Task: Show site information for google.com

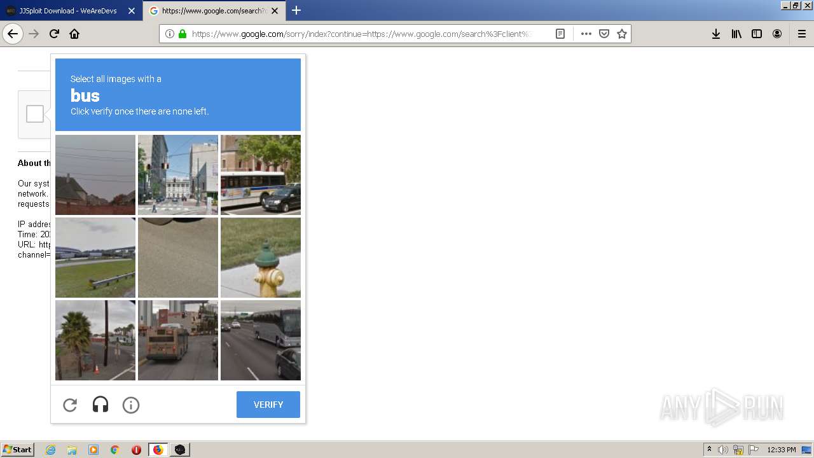Action: coord(170,34)
